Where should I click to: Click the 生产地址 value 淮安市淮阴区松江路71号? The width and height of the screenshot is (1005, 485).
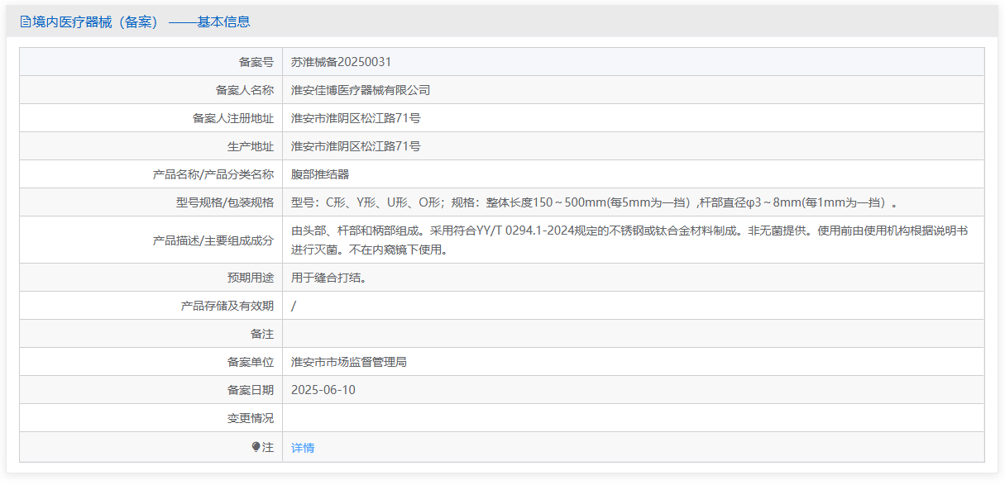pos(356,146)
